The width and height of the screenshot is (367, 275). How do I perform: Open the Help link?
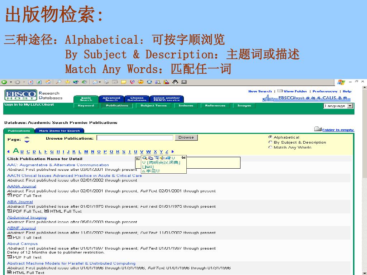[x=347, y=91]
